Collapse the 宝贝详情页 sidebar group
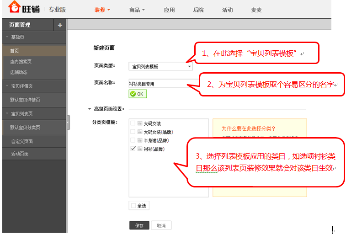This screenshot has height=235, width=362. pyautogui.click(x=7, y=86)
